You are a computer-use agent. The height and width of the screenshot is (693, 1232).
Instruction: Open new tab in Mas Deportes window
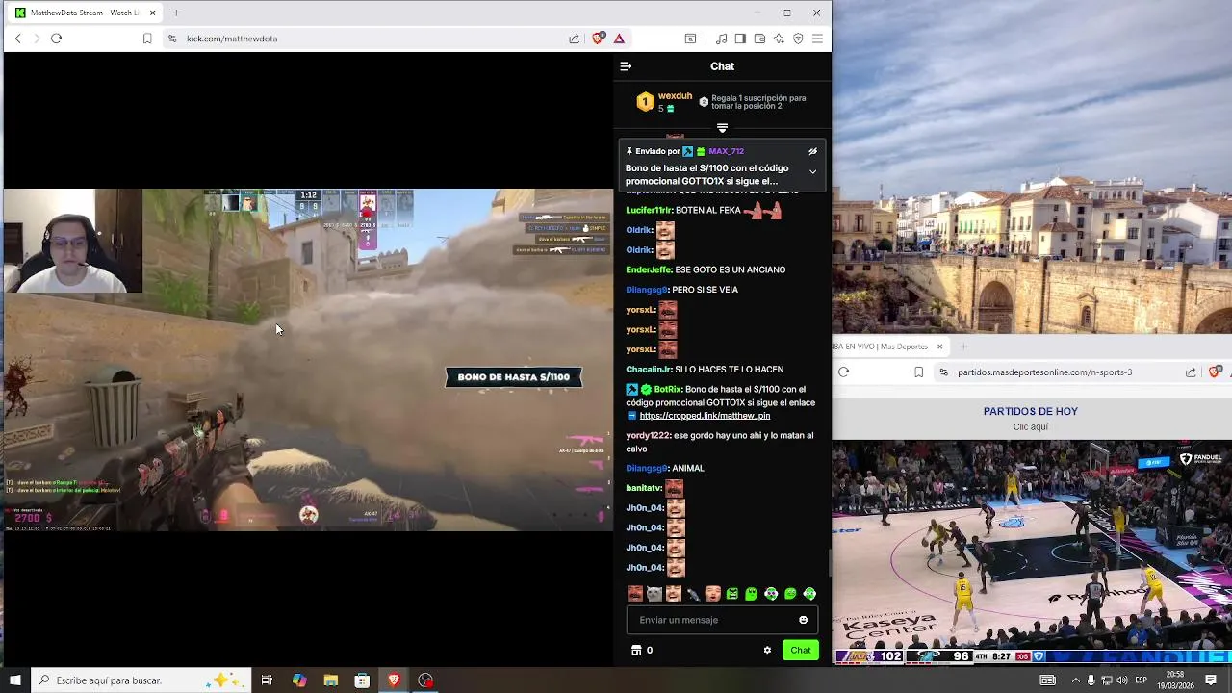click(x=963, y=346)
